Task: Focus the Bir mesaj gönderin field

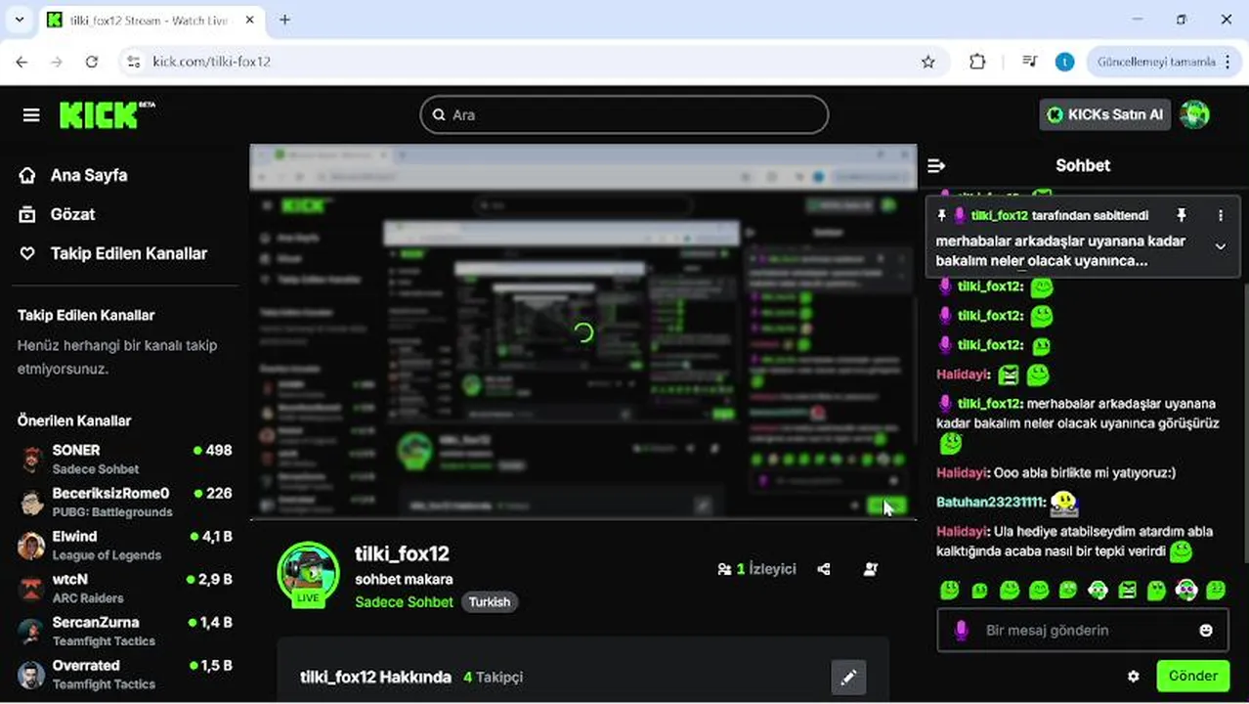Action: (1082, 631)
